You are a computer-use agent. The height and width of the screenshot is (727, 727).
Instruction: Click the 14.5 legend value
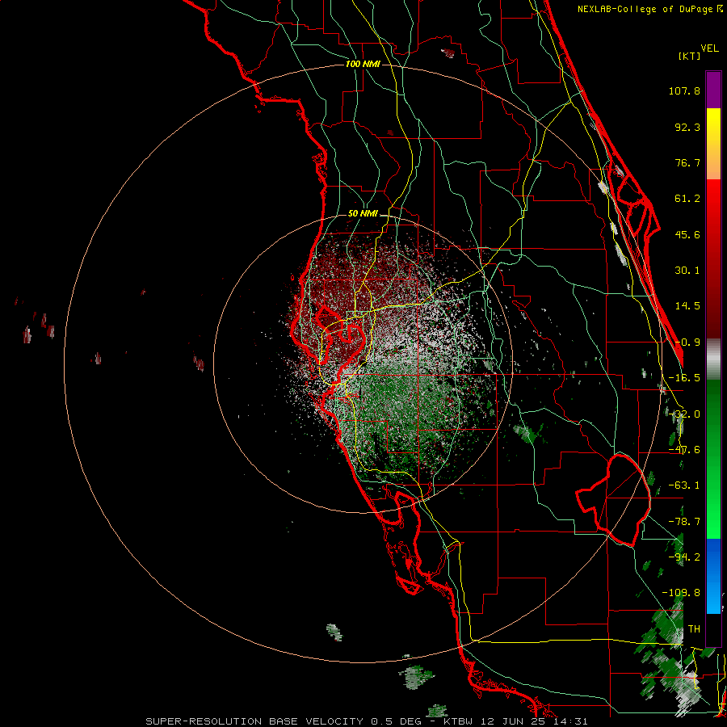point(687,306)
